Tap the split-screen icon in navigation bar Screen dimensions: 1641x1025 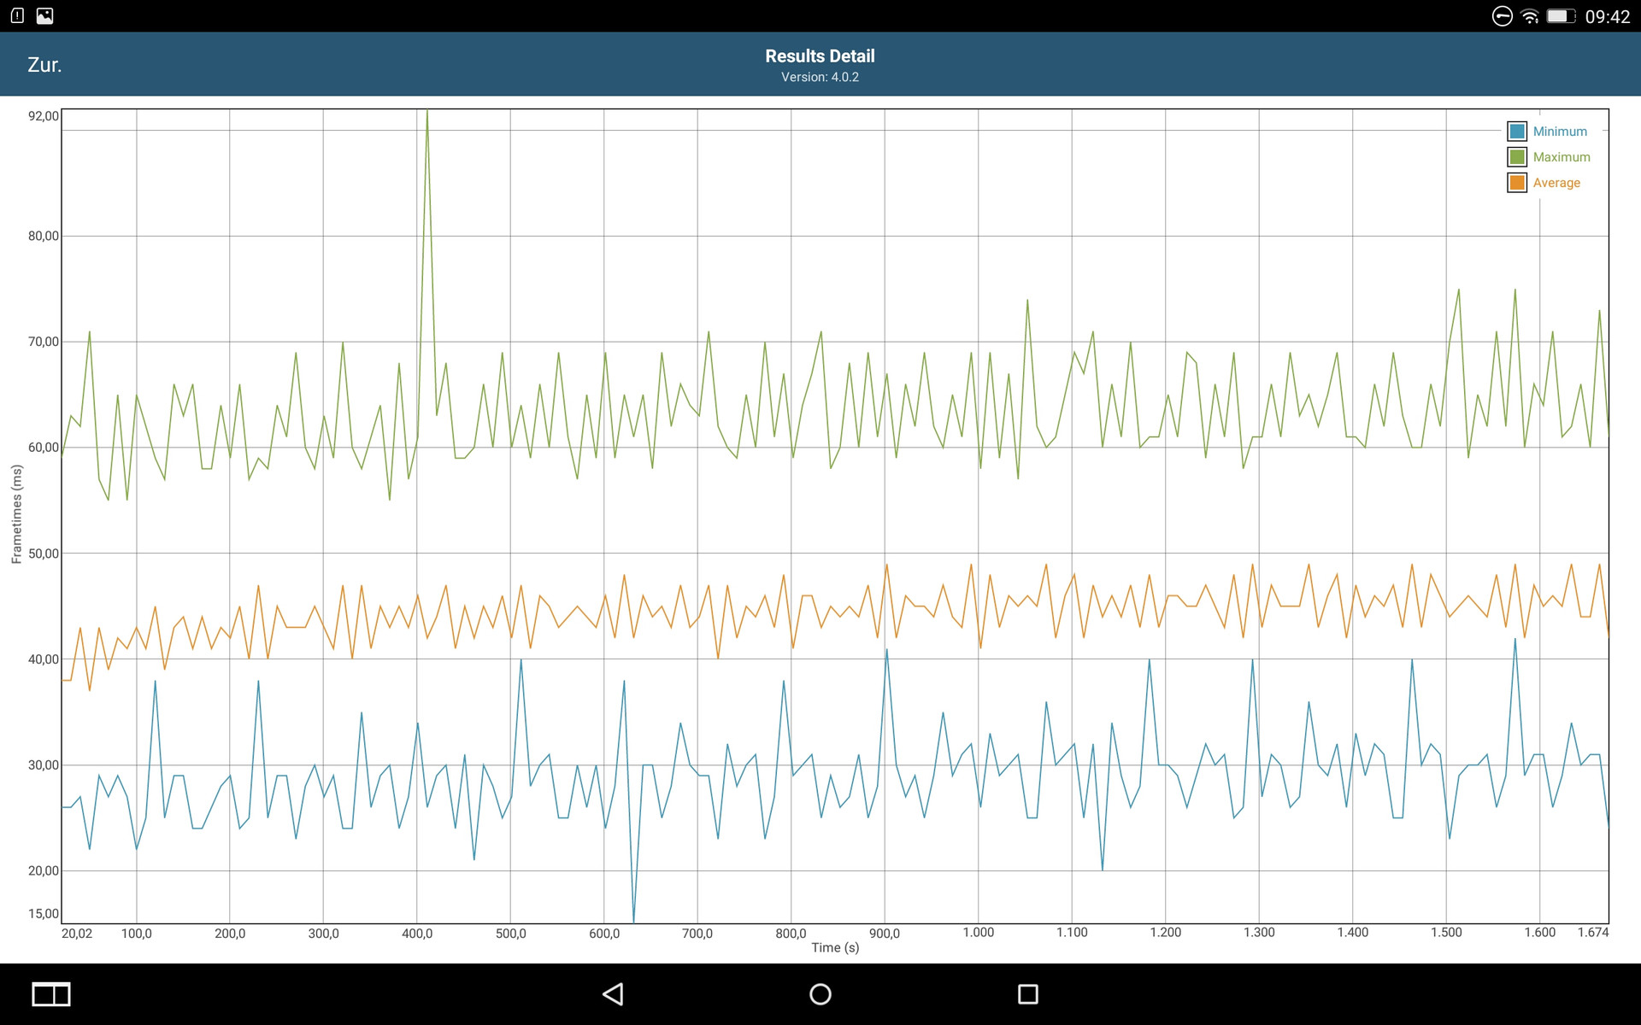click(x=51, y=994)
